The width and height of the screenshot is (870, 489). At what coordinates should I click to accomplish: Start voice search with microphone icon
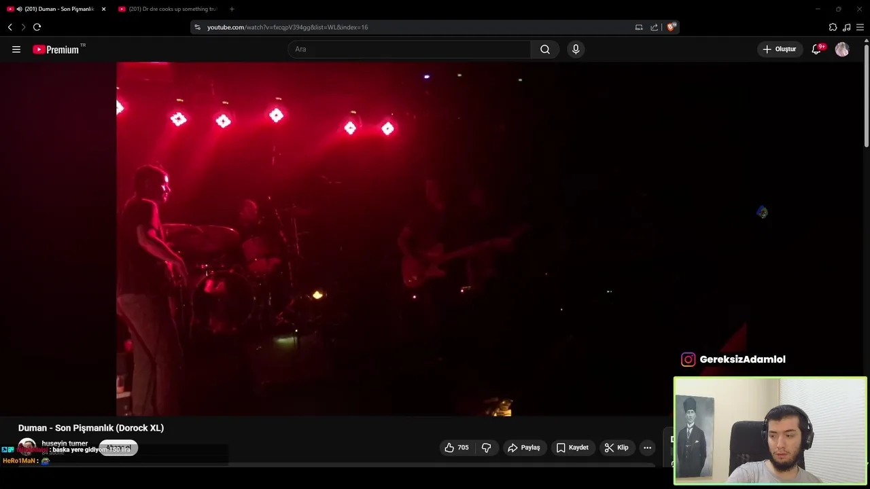(x=576, y=49)
